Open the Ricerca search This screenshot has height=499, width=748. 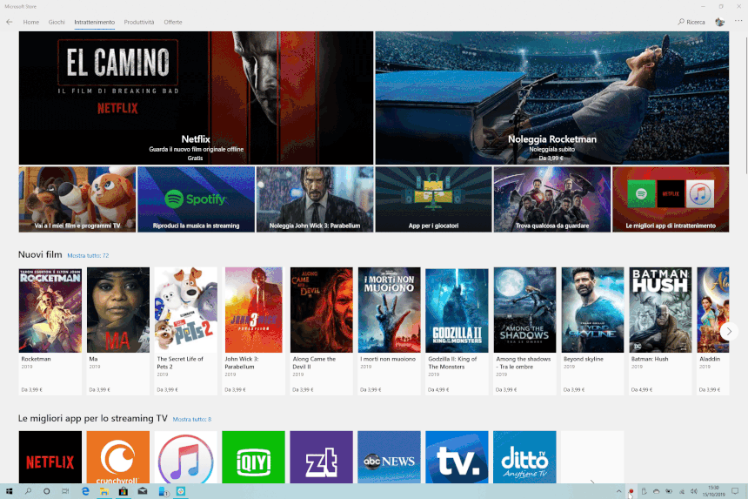691,22
